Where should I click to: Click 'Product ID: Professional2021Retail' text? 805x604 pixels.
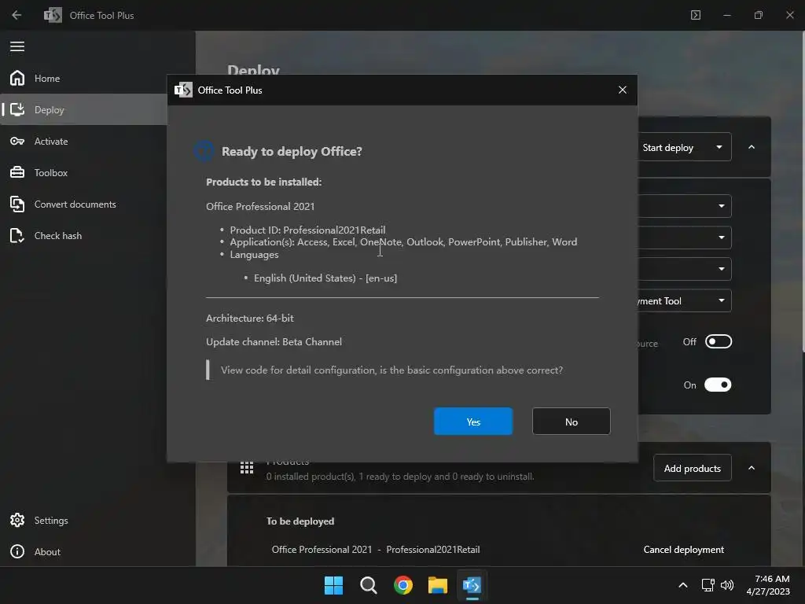pyautogui.click(x=307, y=230)
